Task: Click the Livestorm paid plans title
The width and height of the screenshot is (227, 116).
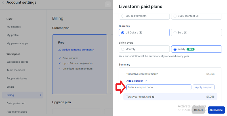Action: (x=140, y=7)
